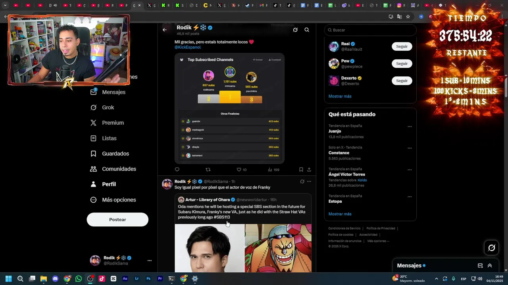Compose a new message in the Mensajes panel

point(480,266)
